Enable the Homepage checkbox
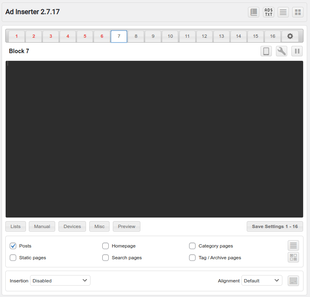This screenshot has width=310, height=297. tap(105, 246)
